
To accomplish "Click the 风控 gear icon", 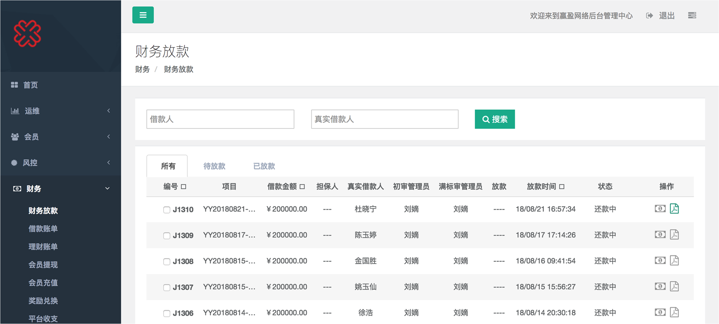I will (x=14, y=163).
